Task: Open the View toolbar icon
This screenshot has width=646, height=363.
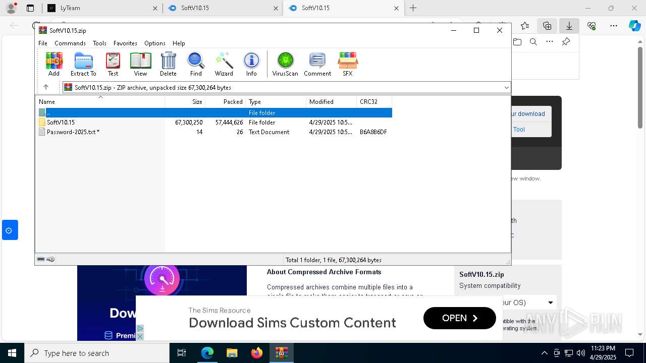Action: click(x=140, y=64)
